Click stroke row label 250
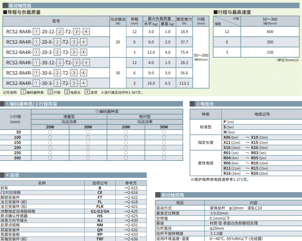302x241 pixels. [x=17, y=153]
